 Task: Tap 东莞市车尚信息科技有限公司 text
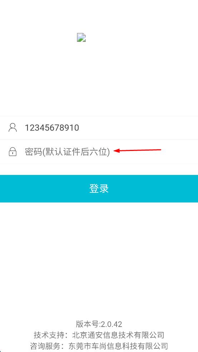point(118,346)
